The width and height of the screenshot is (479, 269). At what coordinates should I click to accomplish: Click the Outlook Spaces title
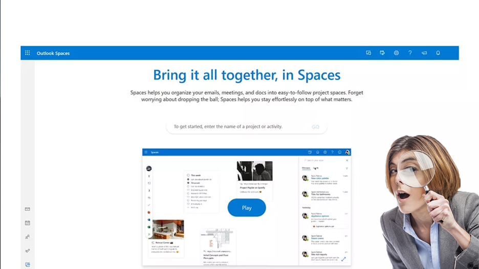pyautogui.click(x=53, y=53)
